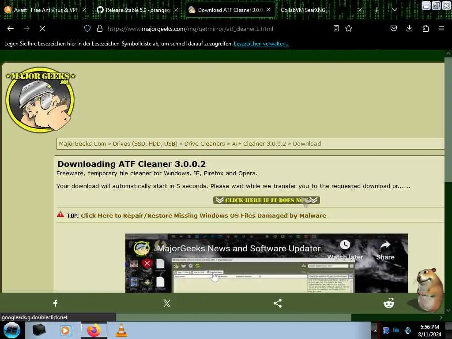Viewport: 452px width, 339px height.
Task: Click the address bar URL
Action: [190, 29]
